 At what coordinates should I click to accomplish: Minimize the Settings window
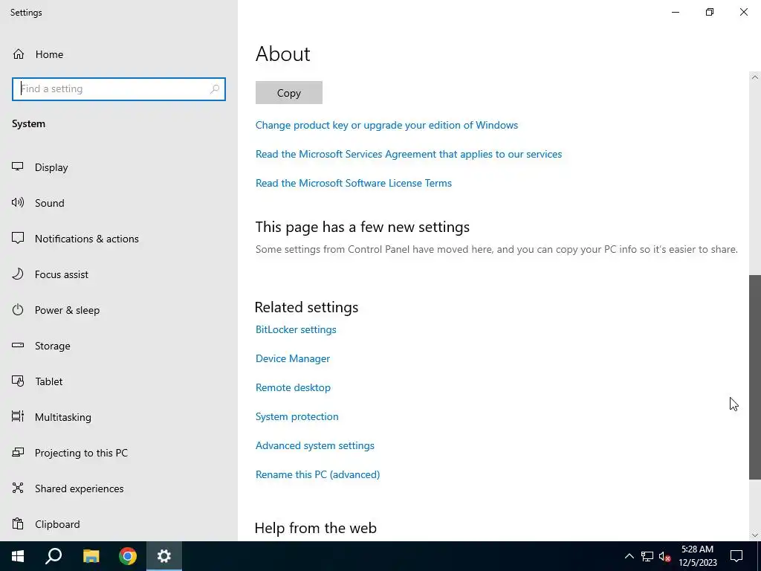pos(675,12)
